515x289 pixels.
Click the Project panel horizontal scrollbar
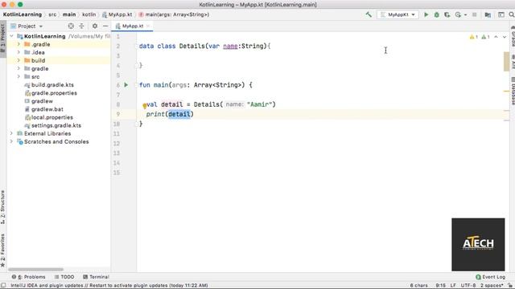click(35, 270)
